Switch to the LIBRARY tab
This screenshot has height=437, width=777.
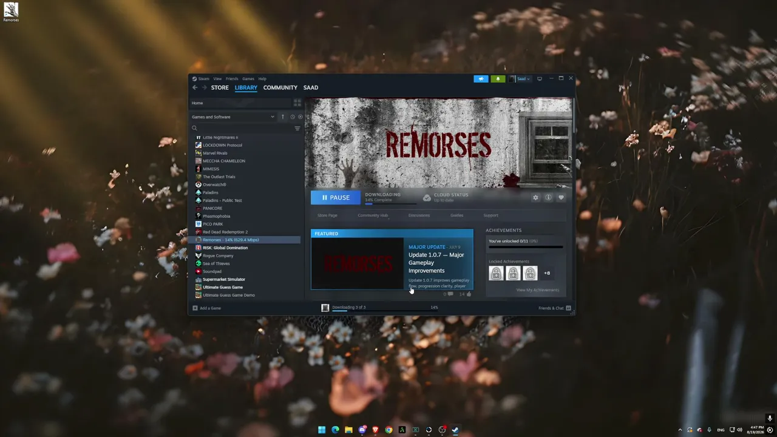[x=246, y=87]
